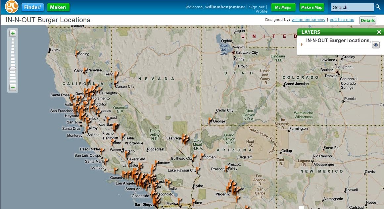Sign out of williambenjaminiv account

click(x=257, y=7)
